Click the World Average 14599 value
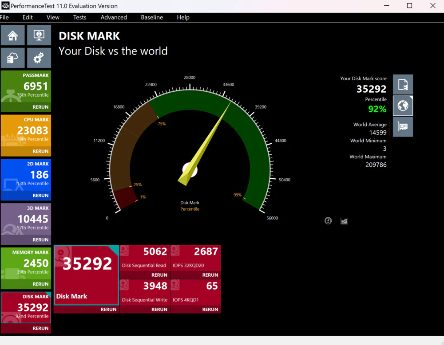This screenshot has width=444, height=345. [x=378, y=133]
